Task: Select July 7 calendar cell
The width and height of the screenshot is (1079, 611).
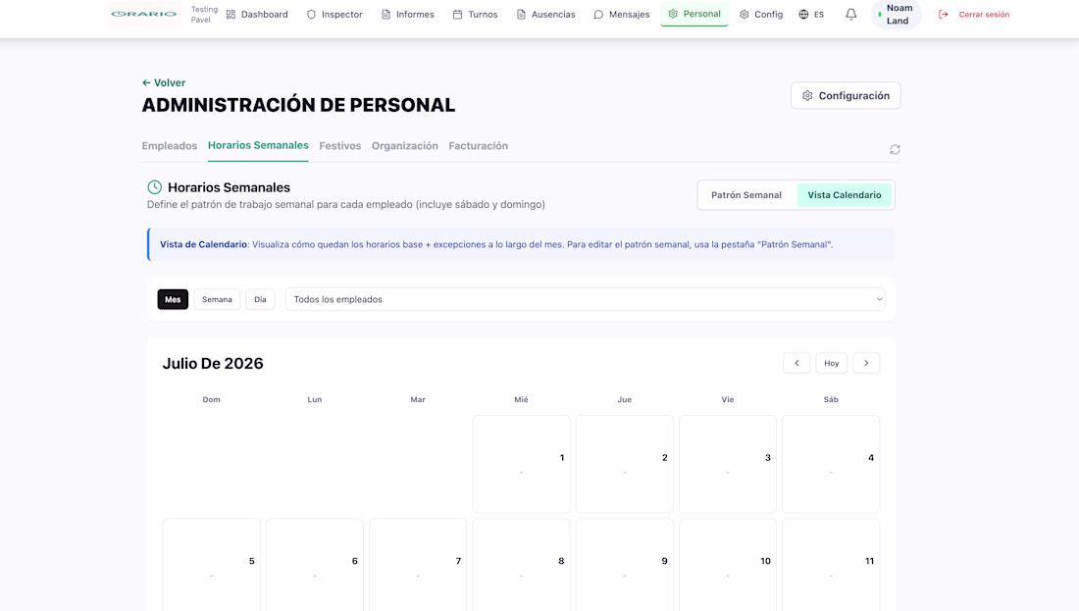Action: tap(418, 565)
